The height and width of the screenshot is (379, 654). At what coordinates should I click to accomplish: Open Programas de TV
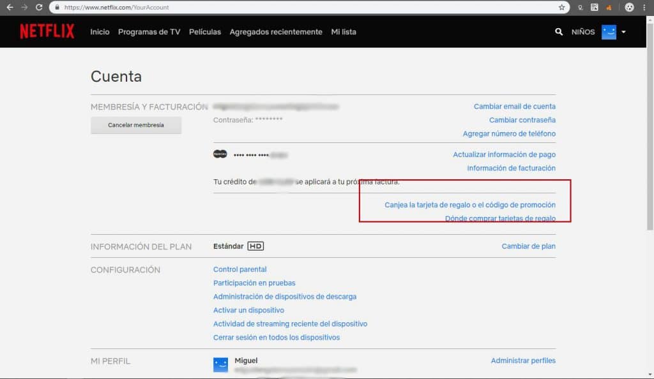coord(149,32)
